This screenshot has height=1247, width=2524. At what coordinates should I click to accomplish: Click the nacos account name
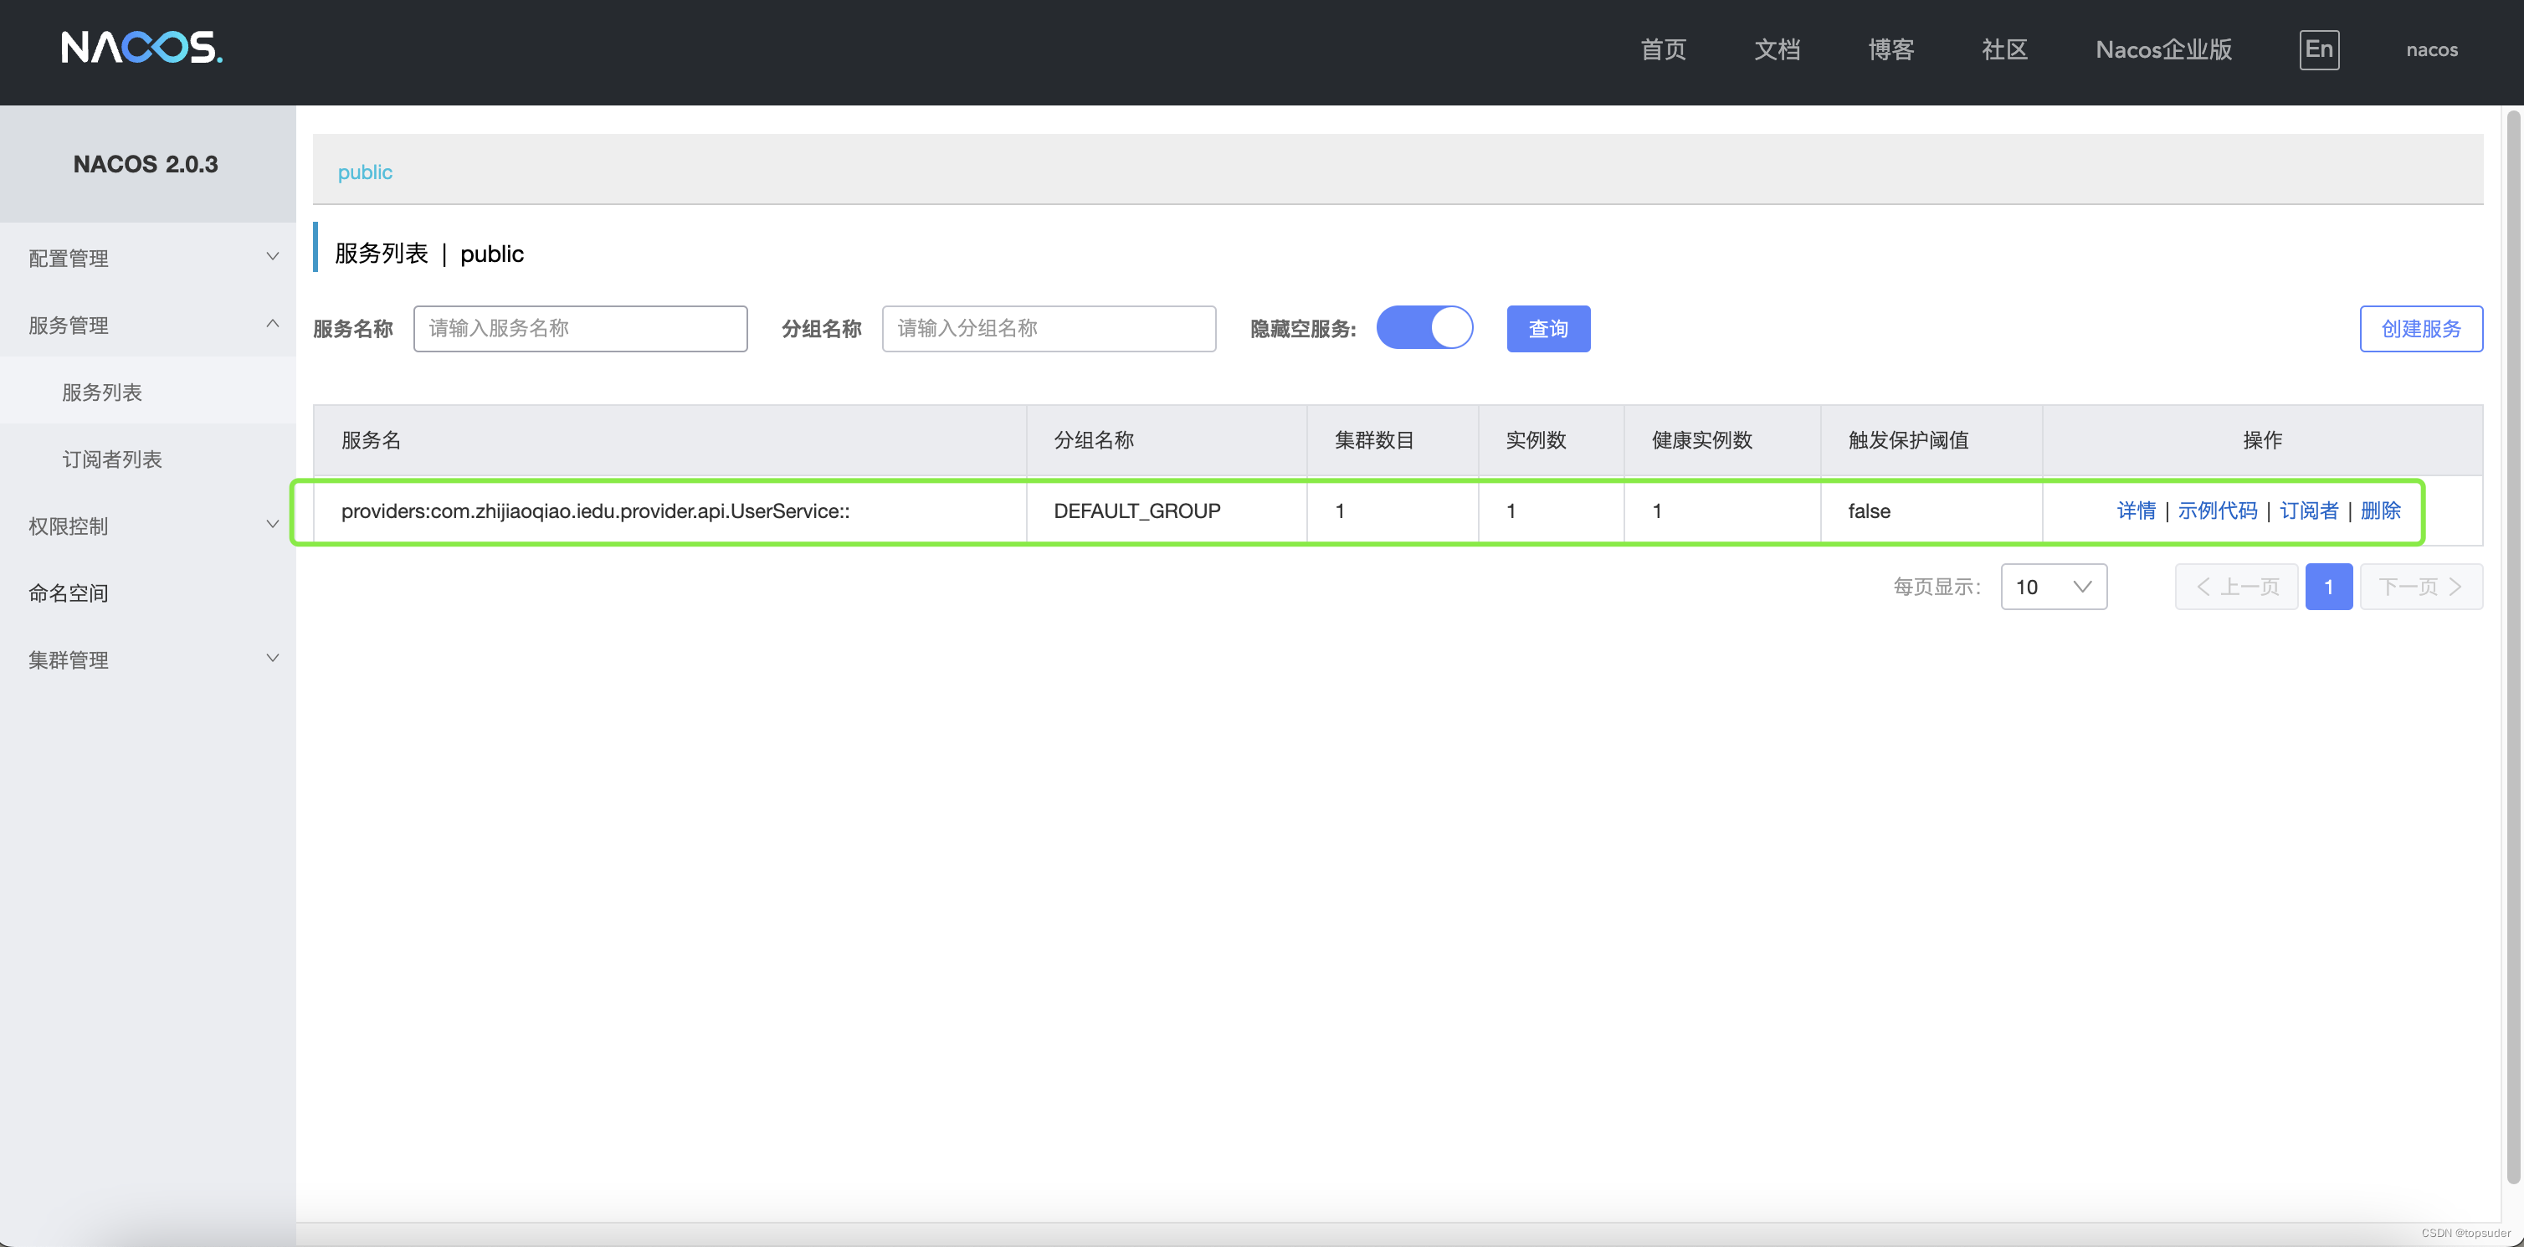pos(2432,49)
